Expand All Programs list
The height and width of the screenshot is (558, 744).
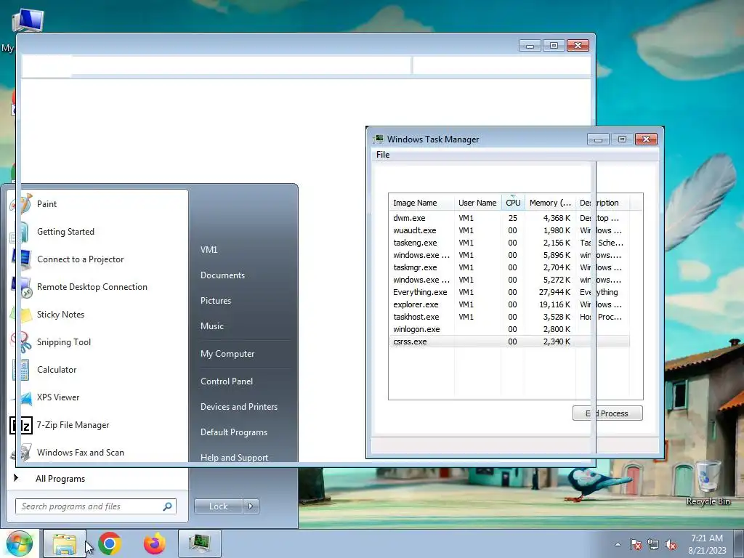tap(60, 479)
